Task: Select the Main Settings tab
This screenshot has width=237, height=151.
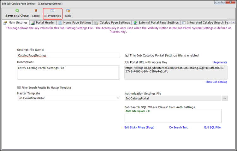Action: tap(16, 22)
